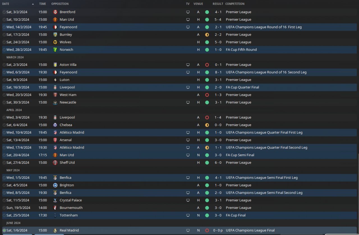Click the Result column header
359x235 pixels.
pos(218,4)
